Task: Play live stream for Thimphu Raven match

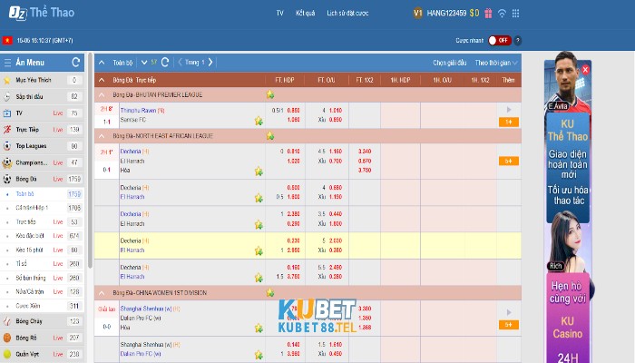Action: click(x=509, y=110)
